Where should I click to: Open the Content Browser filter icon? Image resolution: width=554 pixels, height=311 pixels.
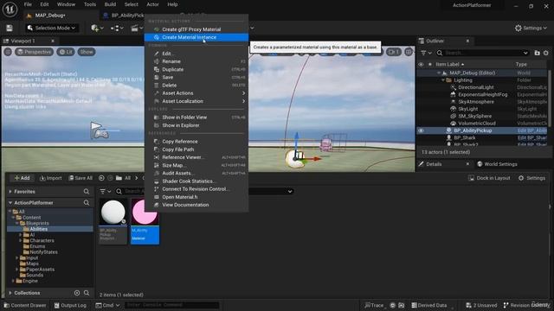[103, 192]
